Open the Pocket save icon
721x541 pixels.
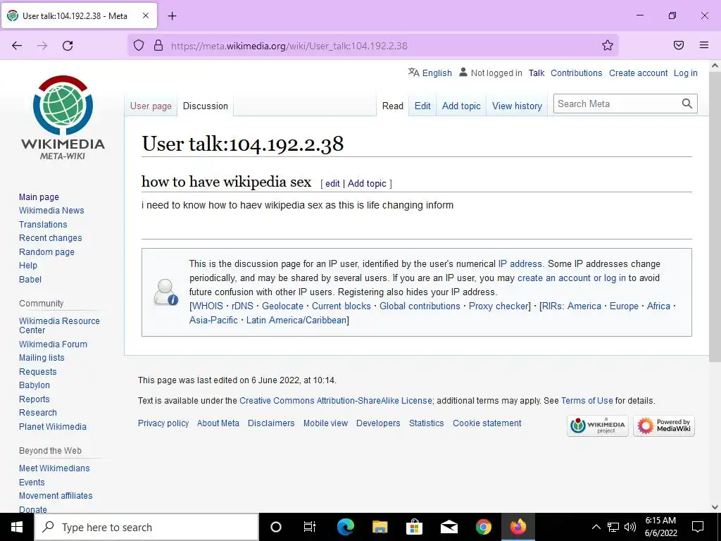679,45
